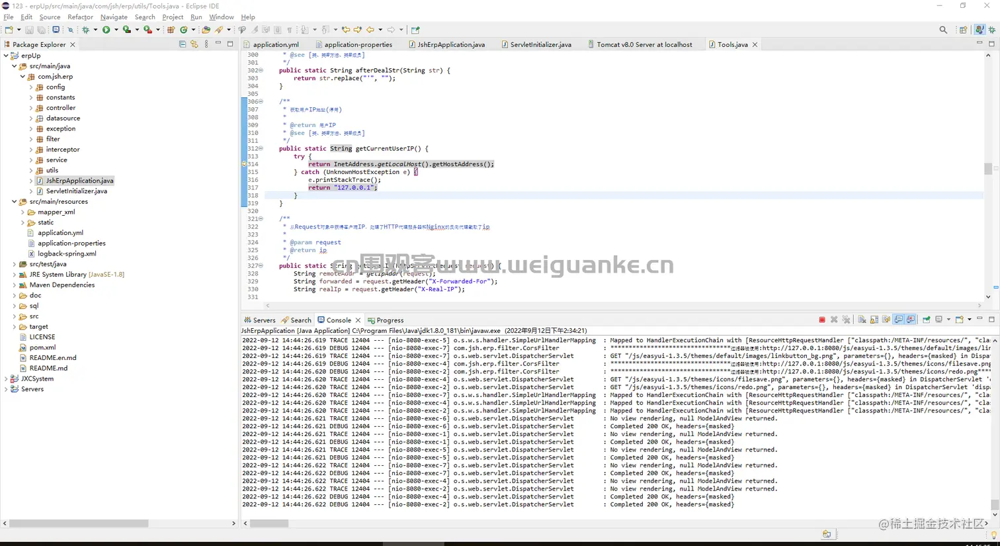Terminate the running process with red square
Screen dimensions: 1000x546
822,320
